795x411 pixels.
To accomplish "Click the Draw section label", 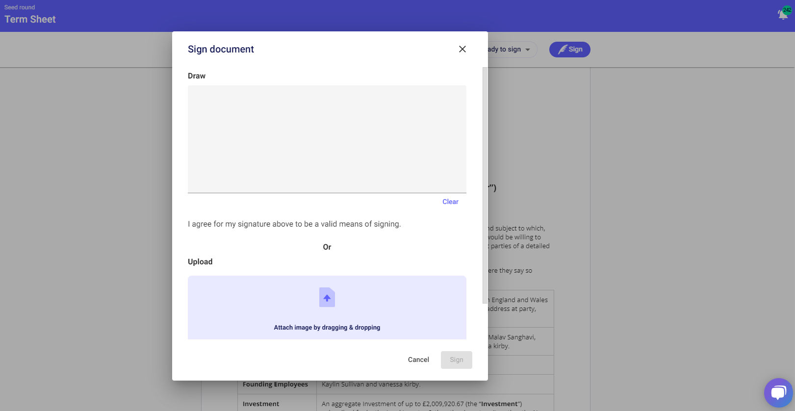I will click(x=197, y=76).
